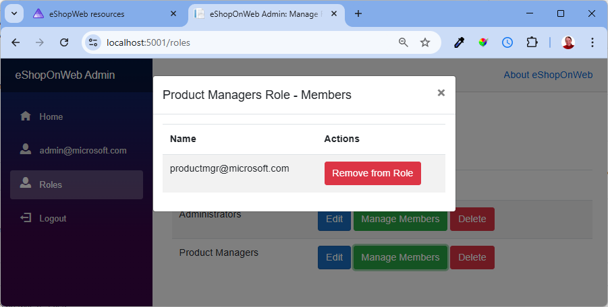
Task: Click the dialog title Product Managers Role - Members
Action: pos(256,95)
